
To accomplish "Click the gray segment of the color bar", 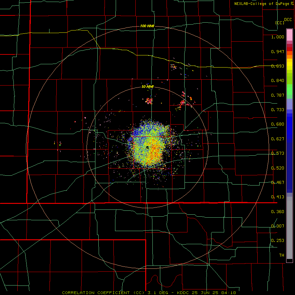I will click(289, 228).
